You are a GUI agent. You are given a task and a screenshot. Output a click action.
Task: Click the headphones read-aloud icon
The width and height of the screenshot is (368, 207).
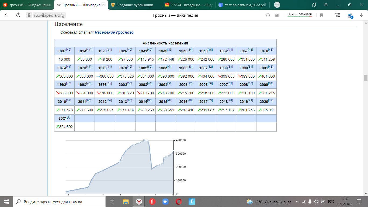click(x=268, y=15)
